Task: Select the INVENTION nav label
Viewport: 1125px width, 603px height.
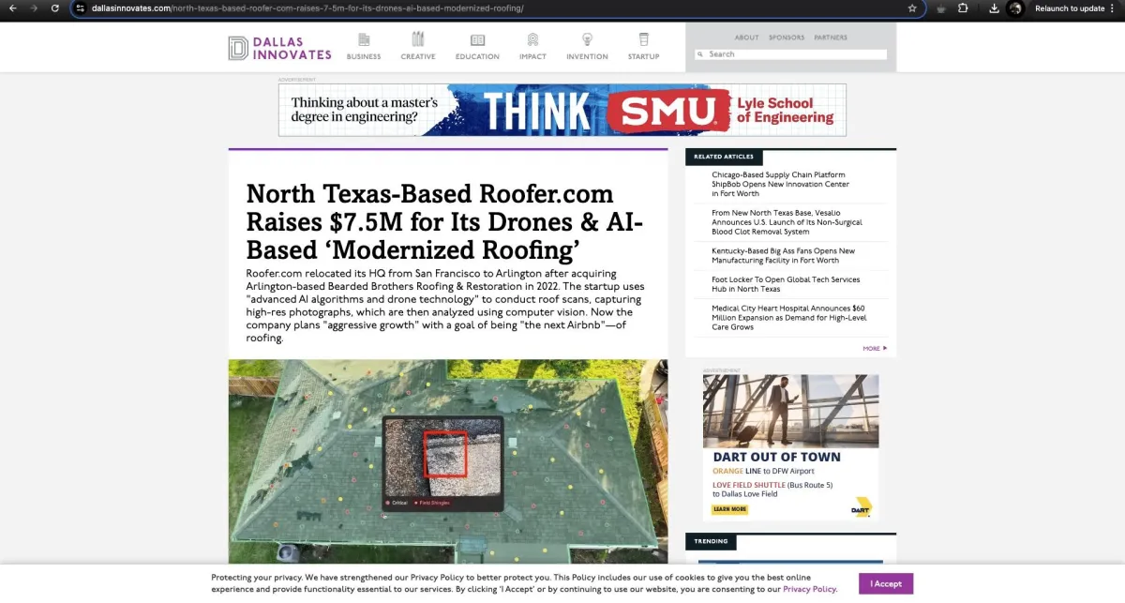Action: pyautogui.click(x=587, y=56)
